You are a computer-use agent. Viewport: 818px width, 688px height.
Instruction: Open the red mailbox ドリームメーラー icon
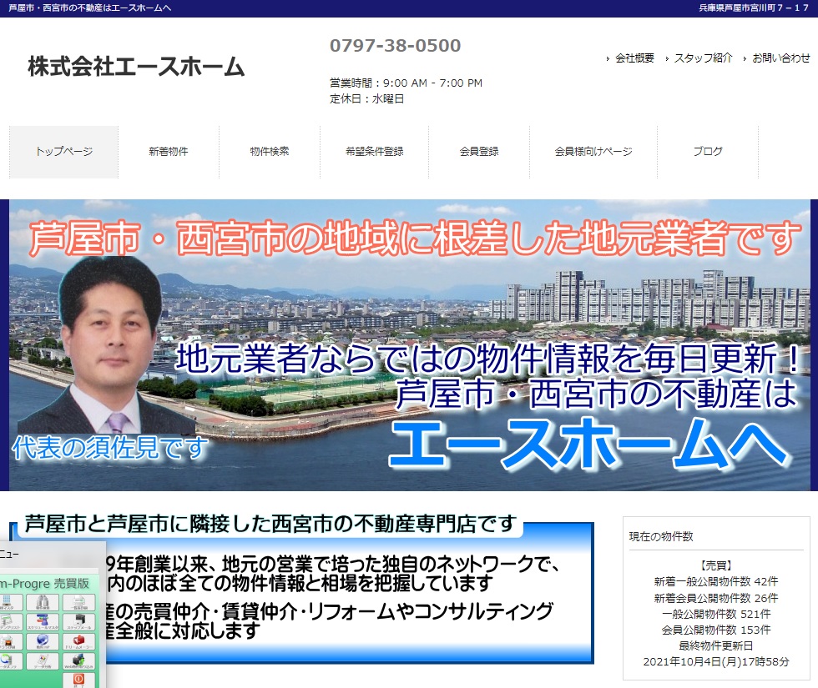pos(78,641)
